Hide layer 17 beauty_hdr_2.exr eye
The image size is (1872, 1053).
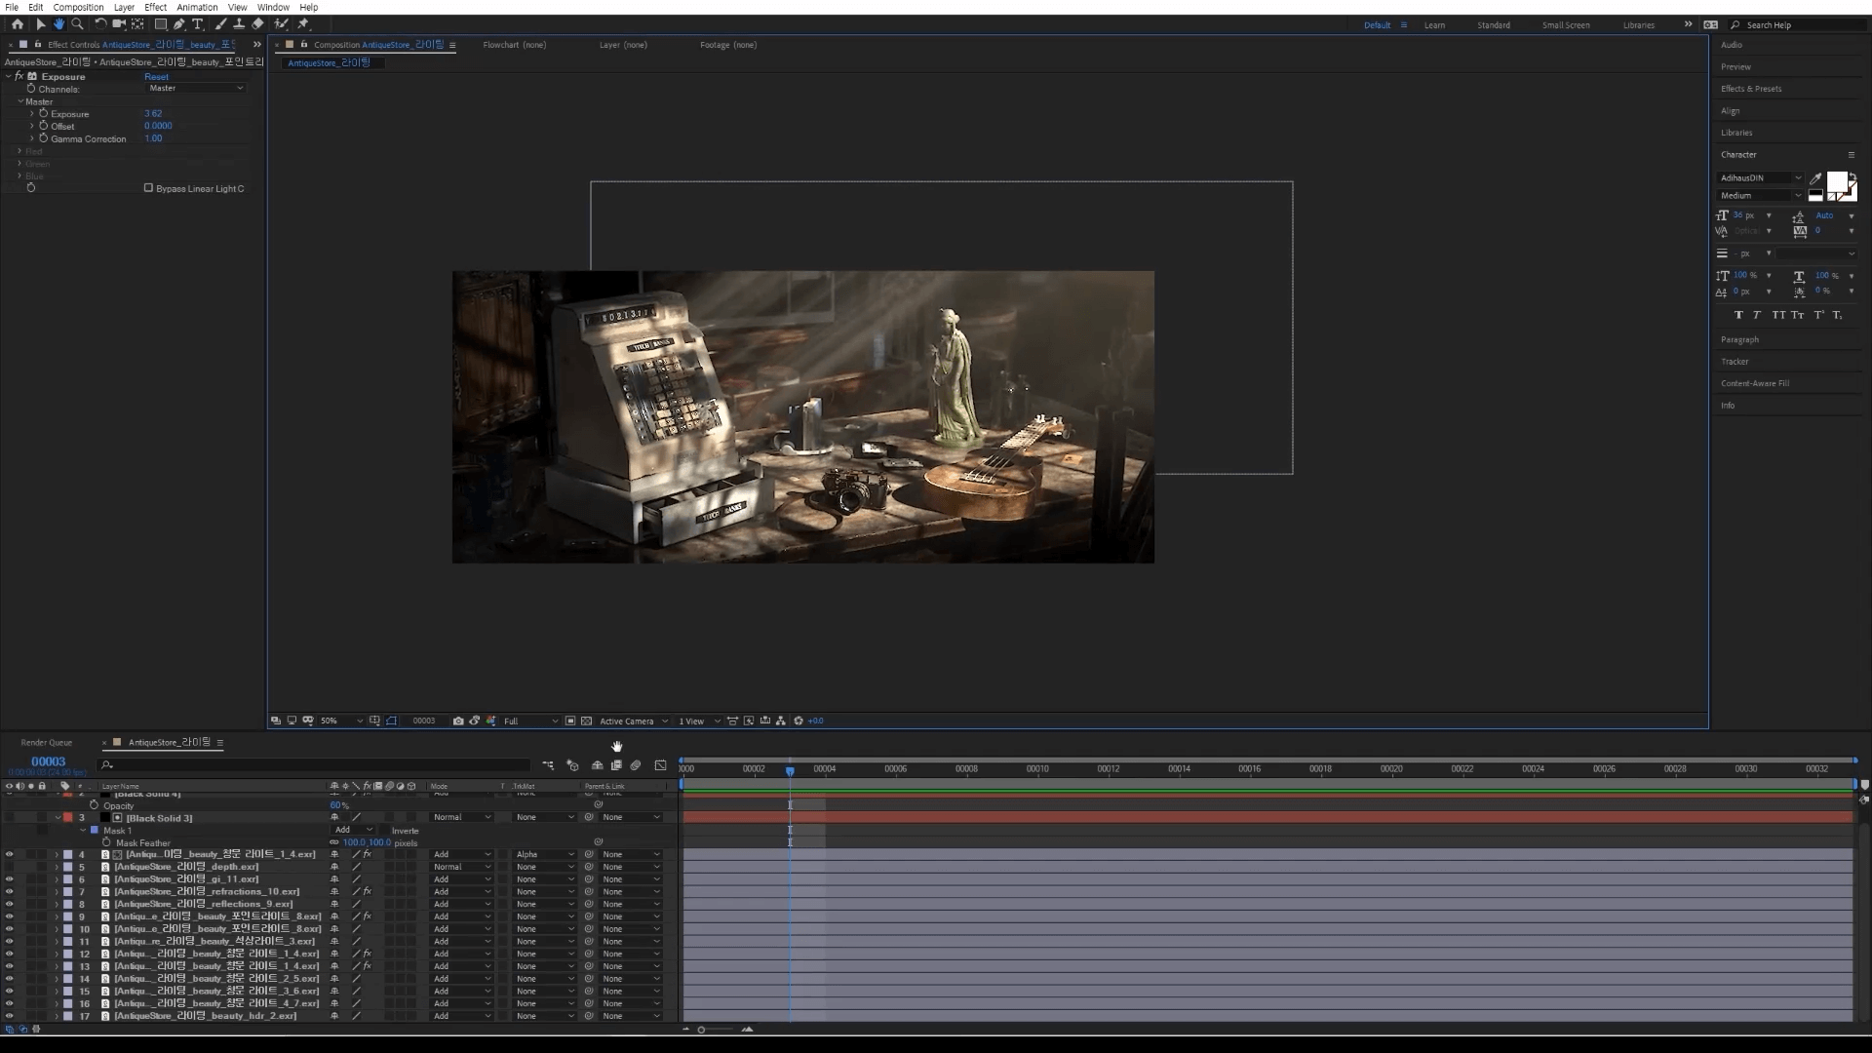10,1016
